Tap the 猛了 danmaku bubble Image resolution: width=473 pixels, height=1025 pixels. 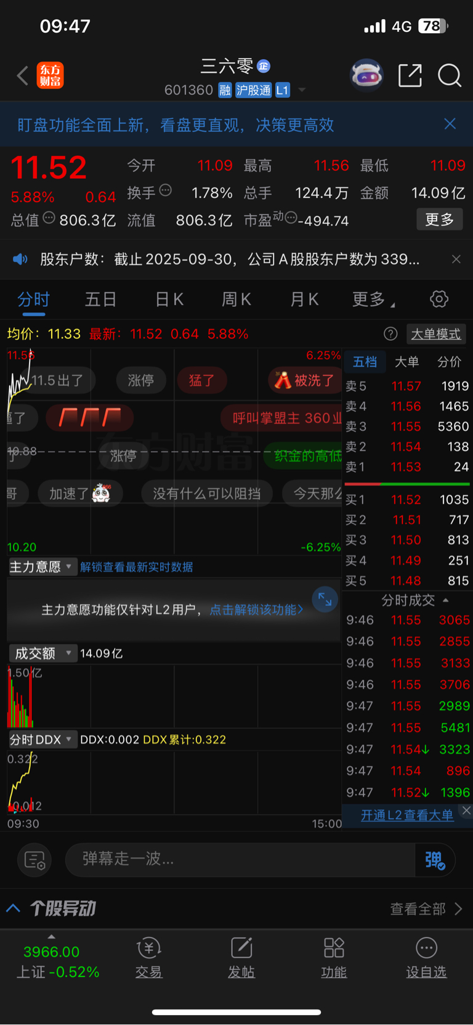[x=202, y=380]
